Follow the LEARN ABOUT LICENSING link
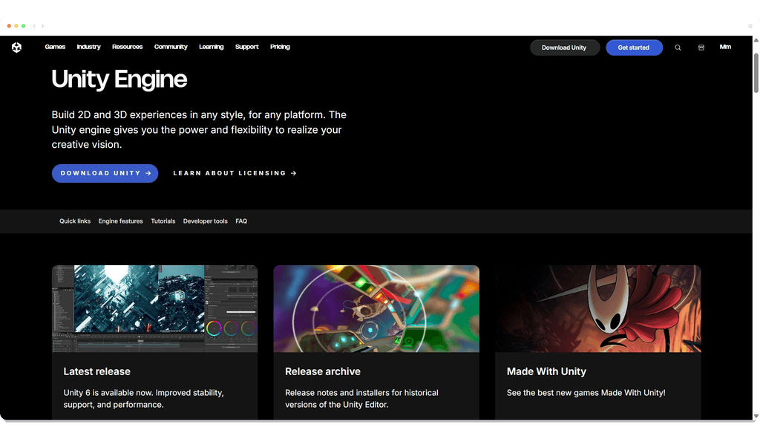 point(235,173)
